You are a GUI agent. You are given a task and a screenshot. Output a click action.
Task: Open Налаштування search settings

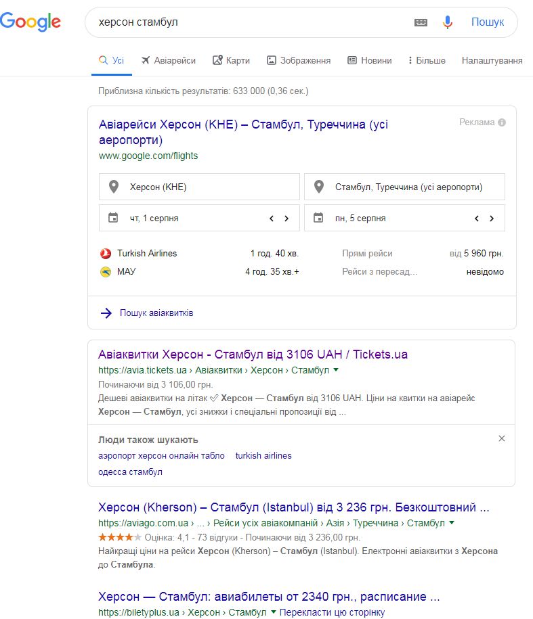(x=492, y=60)
